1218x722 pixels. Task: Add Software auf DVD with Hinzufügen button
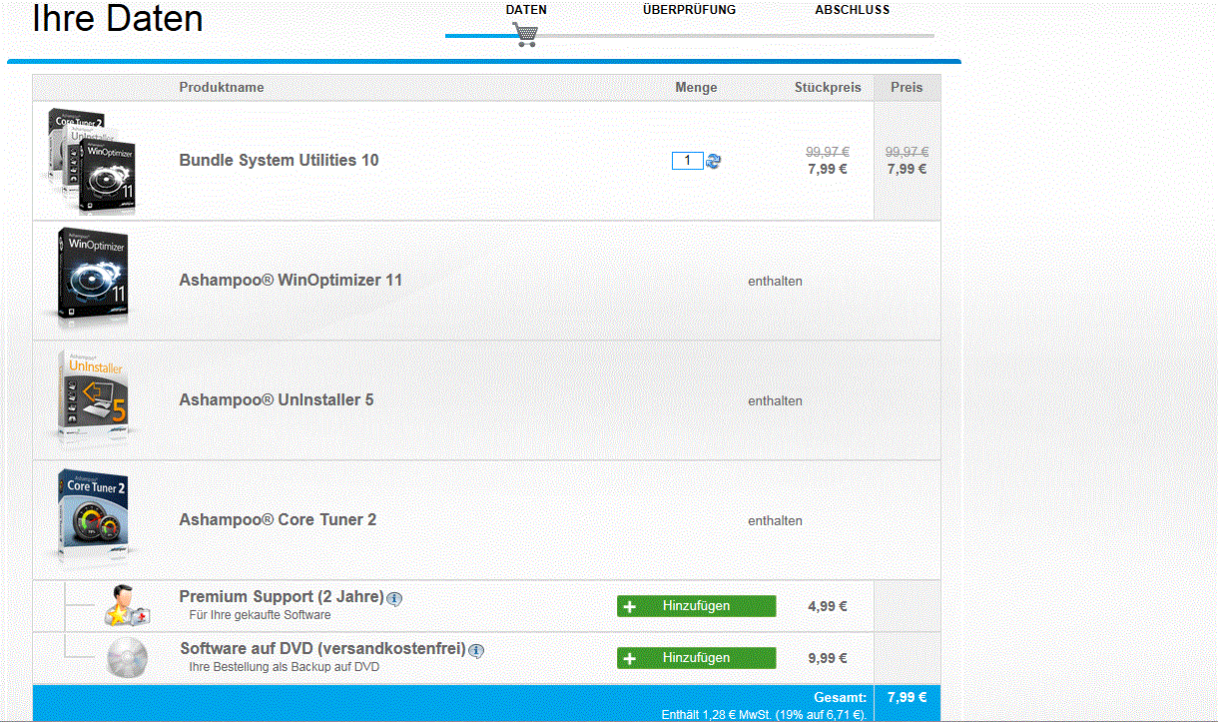tap(696, 658)
